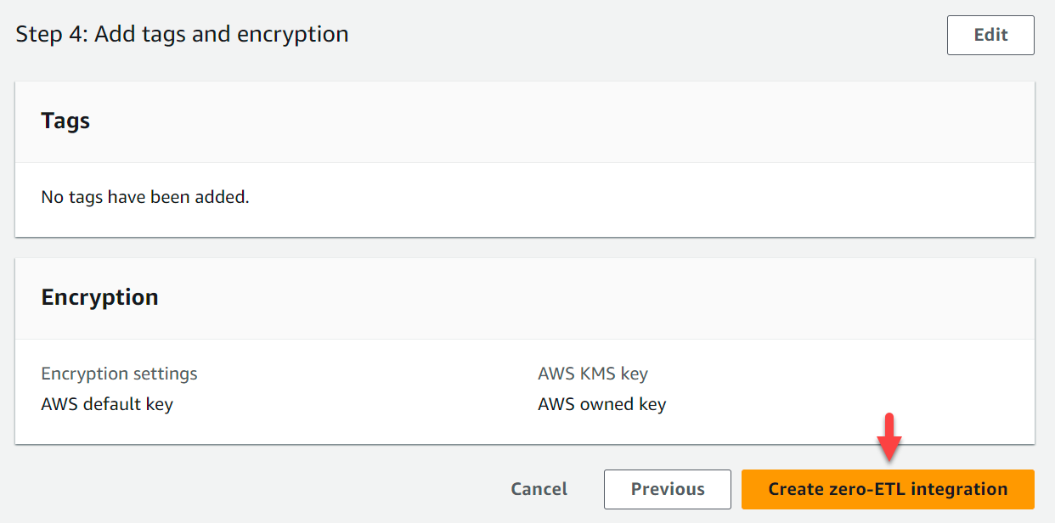The image size is (1055, 523).
Task: Select the Encryption section header
Action: tap(99, 297)
